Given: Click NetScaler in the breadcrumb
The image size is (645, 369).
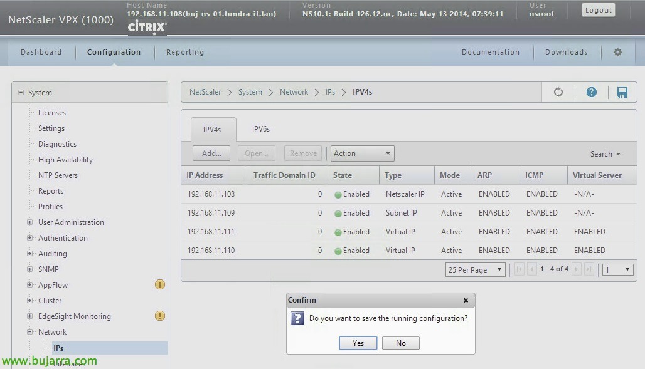Looking at the screenshot, I should (205, 92).
